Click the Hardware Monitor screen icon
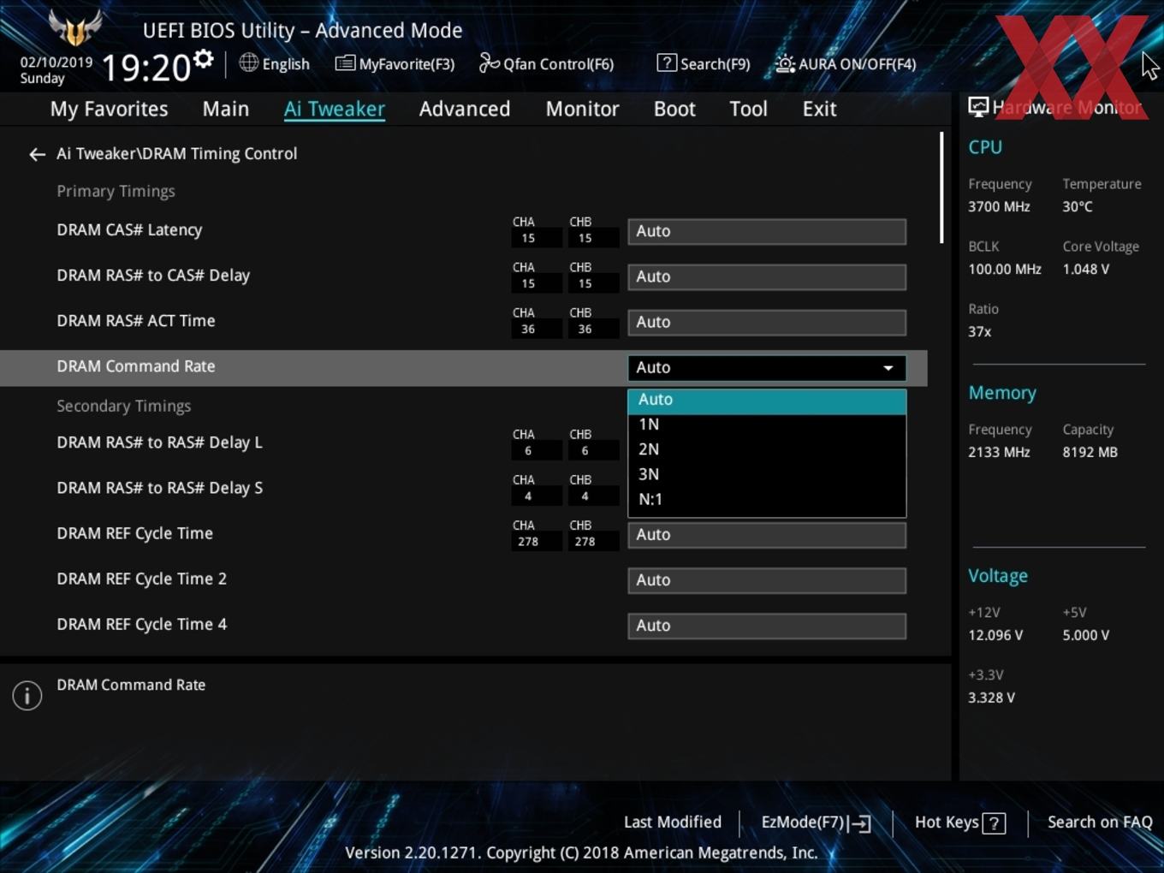Image resolution: width=1164 pixels, height=873 pixels. (x=978, y=107)
